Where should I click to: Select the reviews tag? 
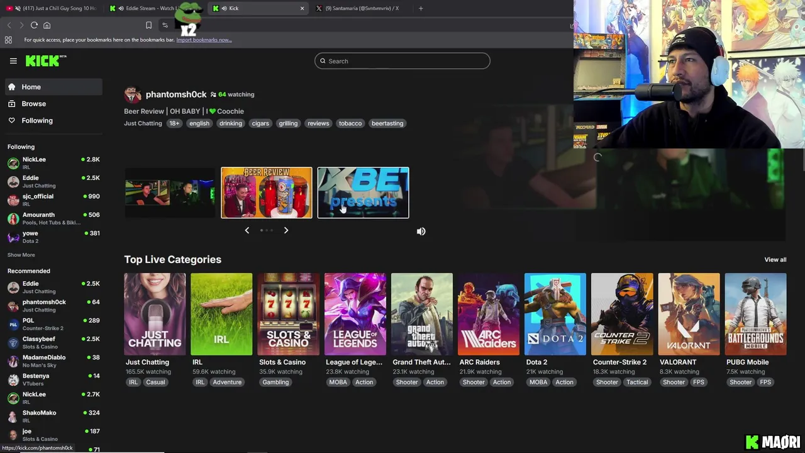coord(318,123)
